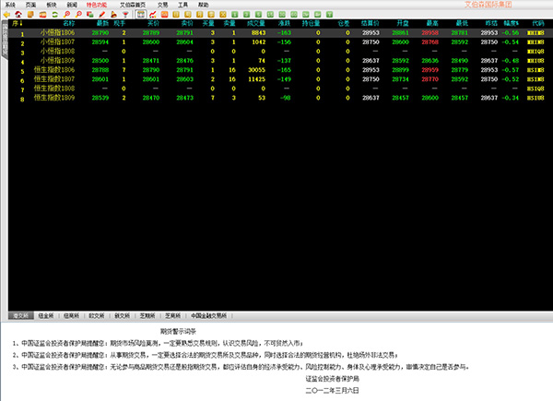Image resolution: width=553 pixels, height=401 pixels.
Task: Switch to the 芝商所 exchange tab
Action: pos(173,315)
